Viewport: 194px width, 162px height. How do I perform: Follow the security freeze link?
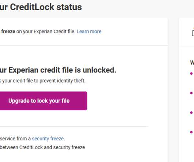point(48,139)
